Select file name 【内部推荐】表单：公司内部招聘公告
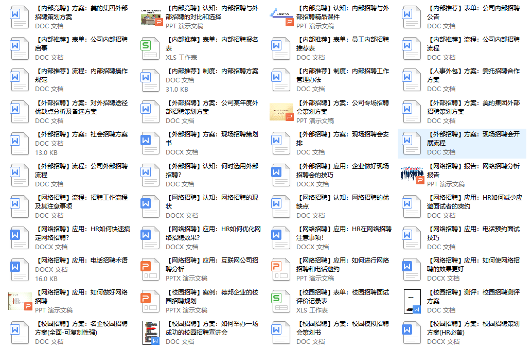Screen dimensions: 532x347 (x=473, y=12)
